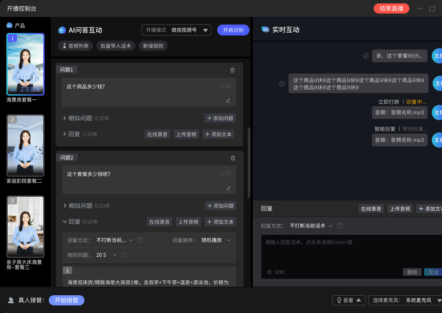Click edit pencil in 问题1 text box
The image size is (442, 313).
point(228,101)
